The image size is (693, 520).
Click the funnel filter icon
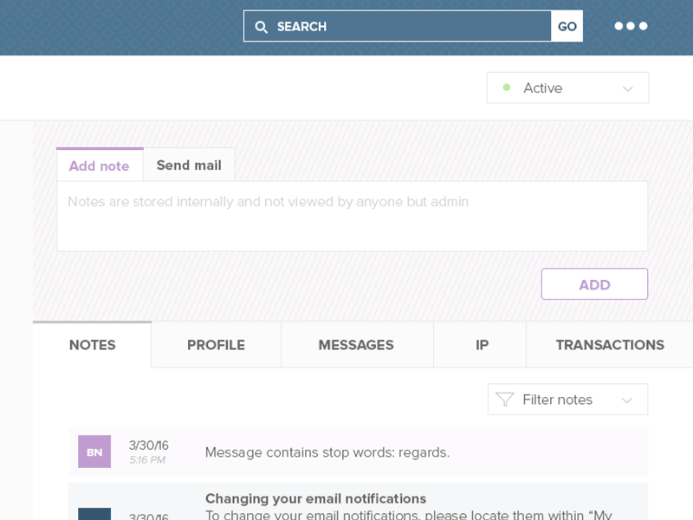click(x=505, y=400)
